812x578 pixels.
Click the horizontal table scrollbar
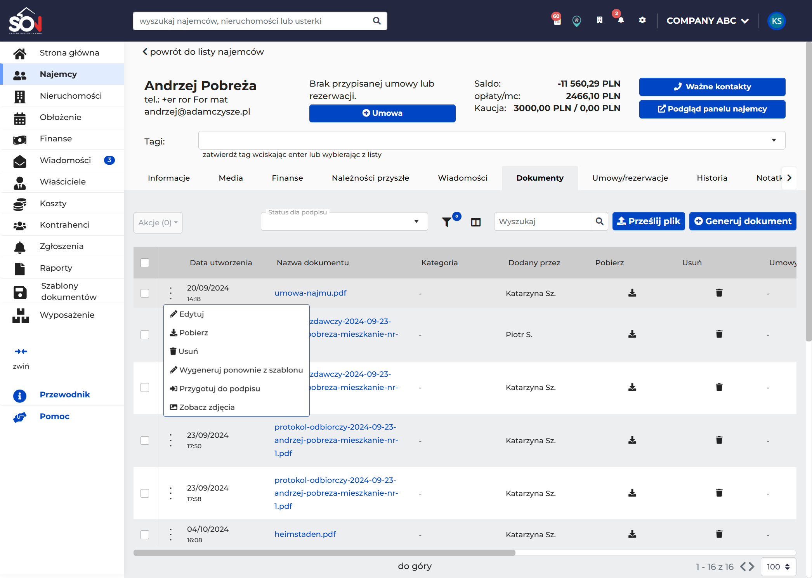pos(324,553)
